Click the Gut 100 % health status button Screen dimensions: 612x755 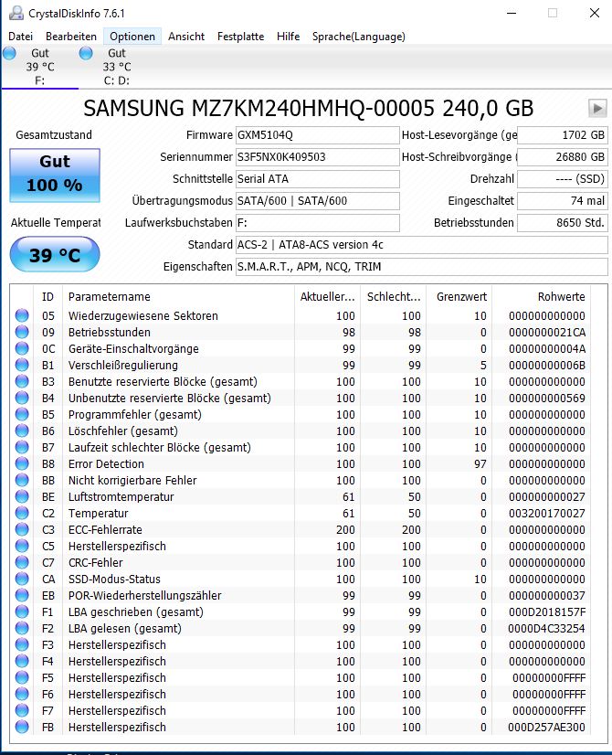55,175
